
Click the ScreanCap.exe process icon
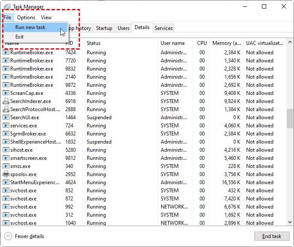[6, 93]
